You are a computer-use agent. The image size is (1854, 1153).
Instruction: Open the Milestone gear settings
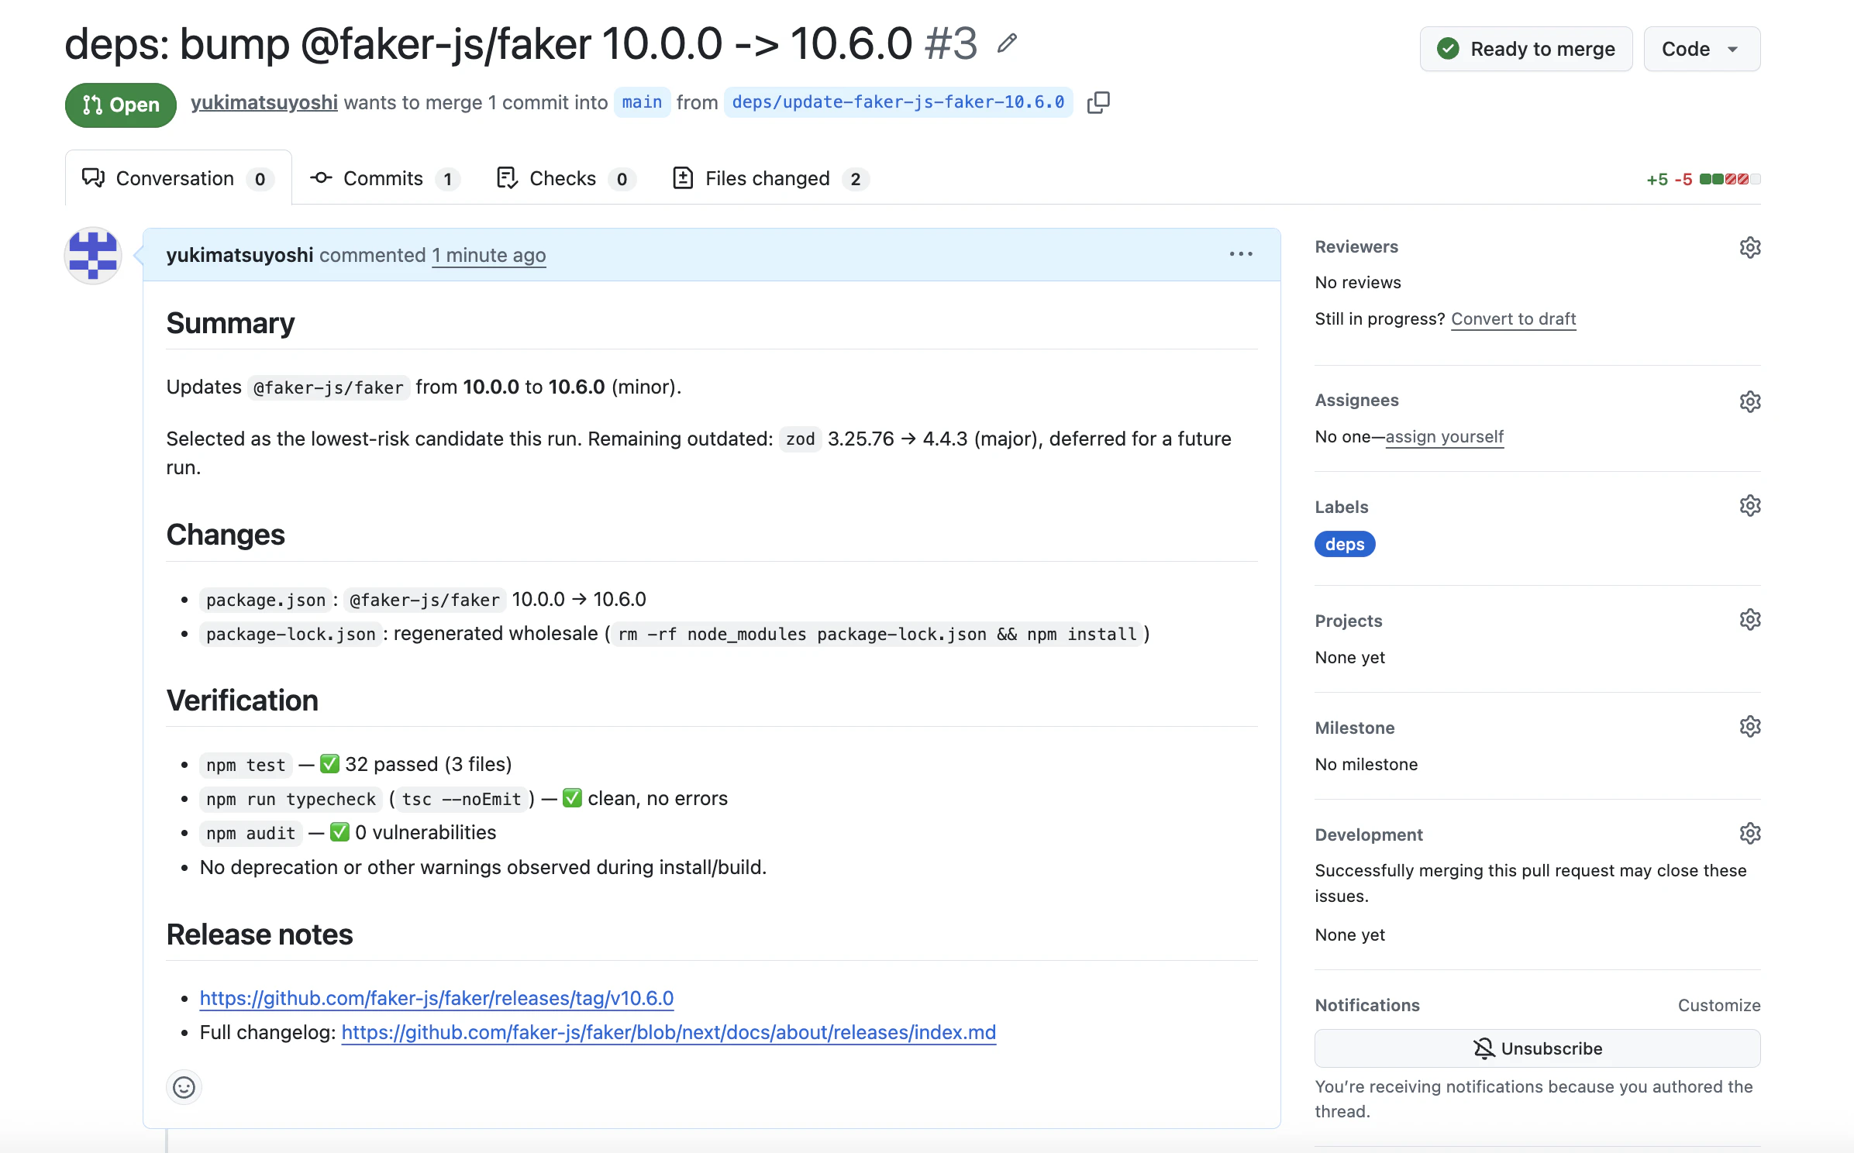(x=1750, y=727)
